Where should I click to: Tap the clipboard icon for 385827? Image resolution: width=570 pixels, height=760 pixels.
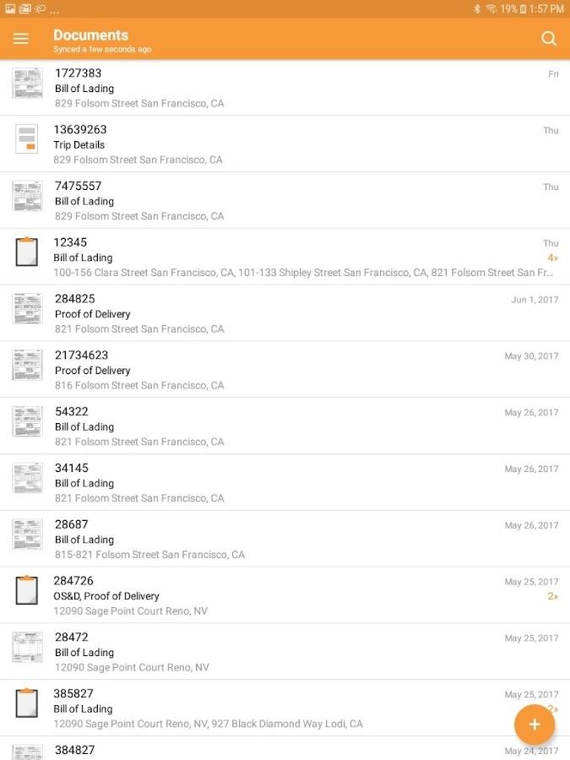coord(27,703)
